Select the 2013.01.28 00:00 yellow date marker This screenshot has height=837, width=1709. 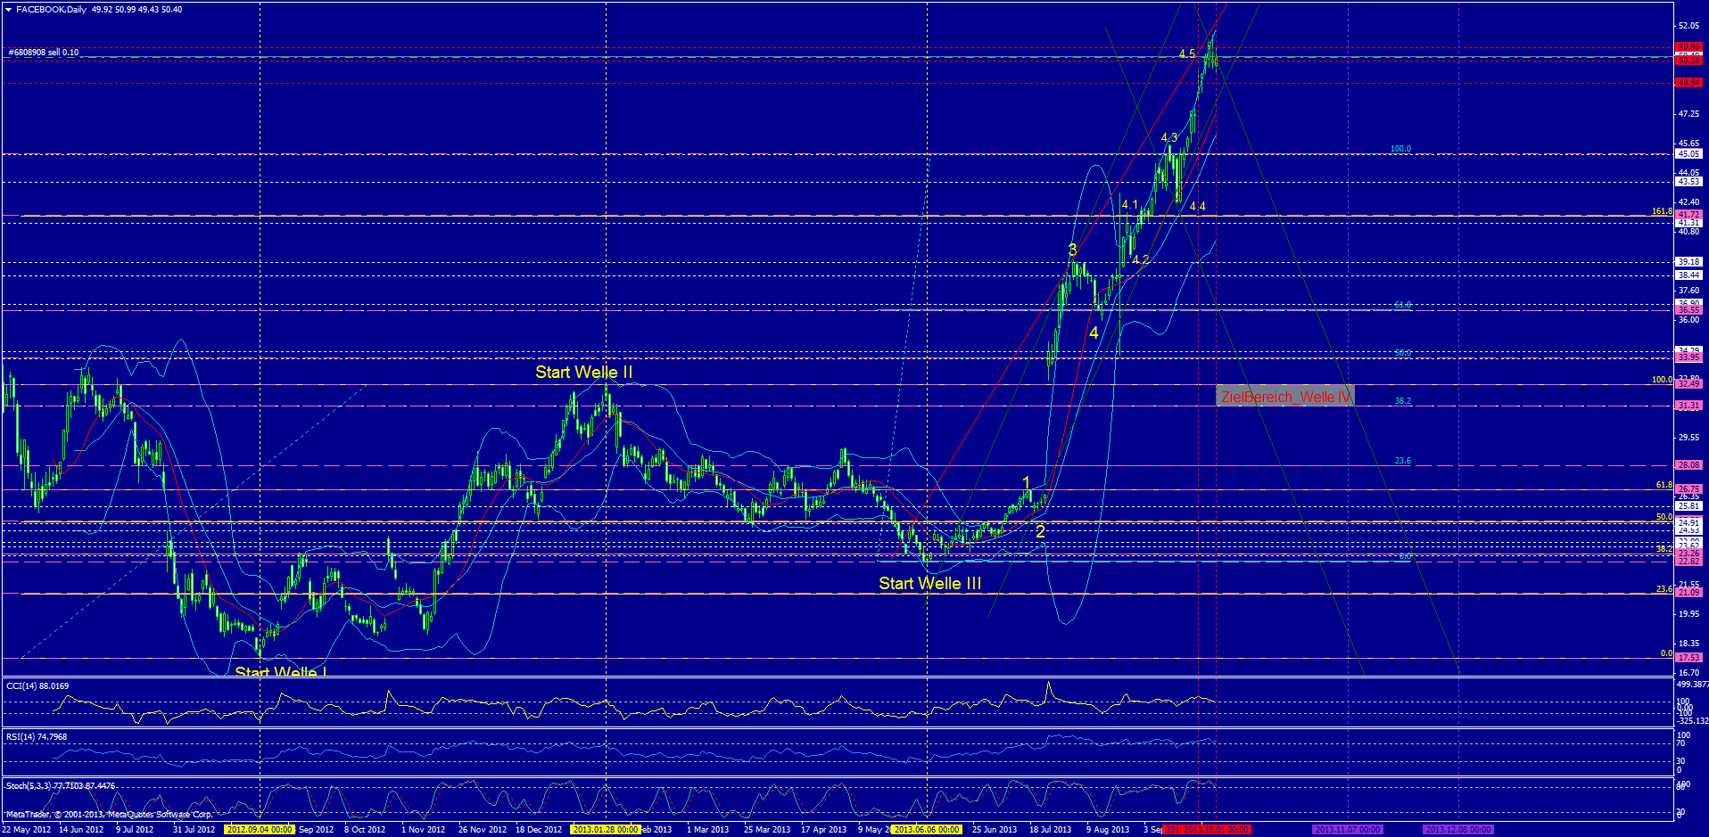pos(606,830)
